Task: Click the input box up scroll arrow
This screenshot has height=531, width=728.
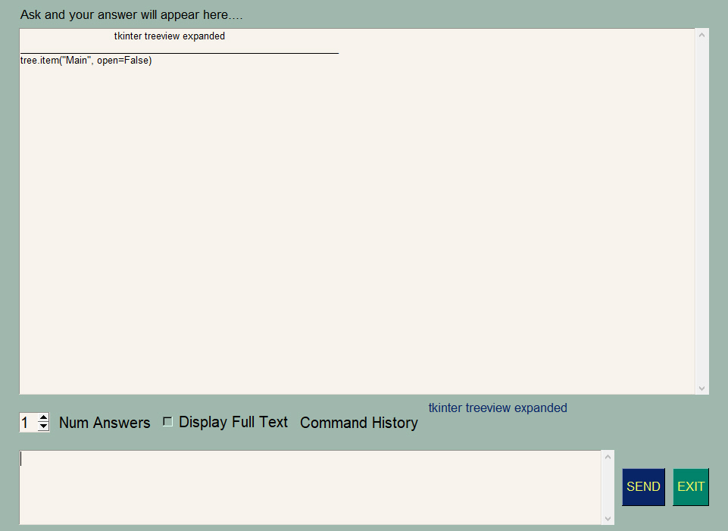Action: coord(608,458)
